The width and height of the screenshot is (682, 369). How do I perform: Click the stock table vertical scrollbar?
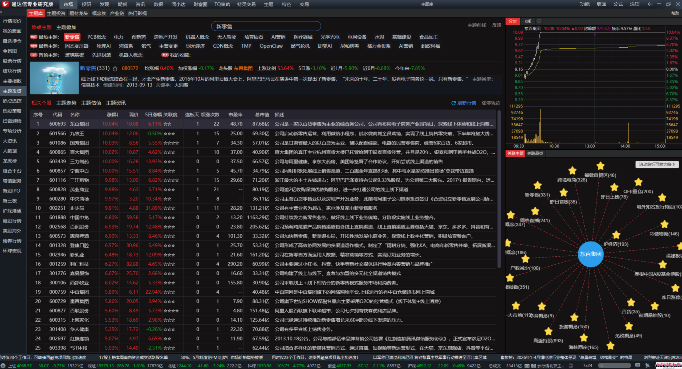click(x=499, y=189)
